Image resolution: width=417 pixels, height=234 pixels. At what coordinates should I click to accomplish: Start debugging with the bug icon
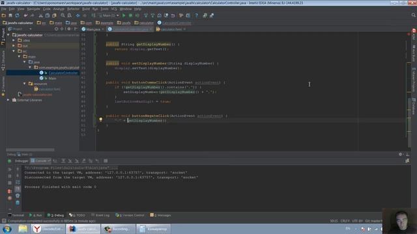pos(130,16)
